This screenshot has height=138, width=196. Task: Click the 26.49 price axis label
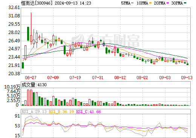(14, 41)
